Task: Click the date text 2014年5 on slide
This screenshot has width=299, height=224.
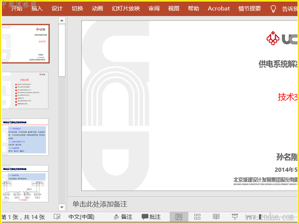Action: click(286, 170)
